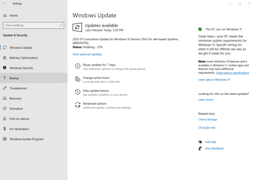Screen dimensions: 262x180
Task: Open Learn about Windows 11 link
Action: 214,80
